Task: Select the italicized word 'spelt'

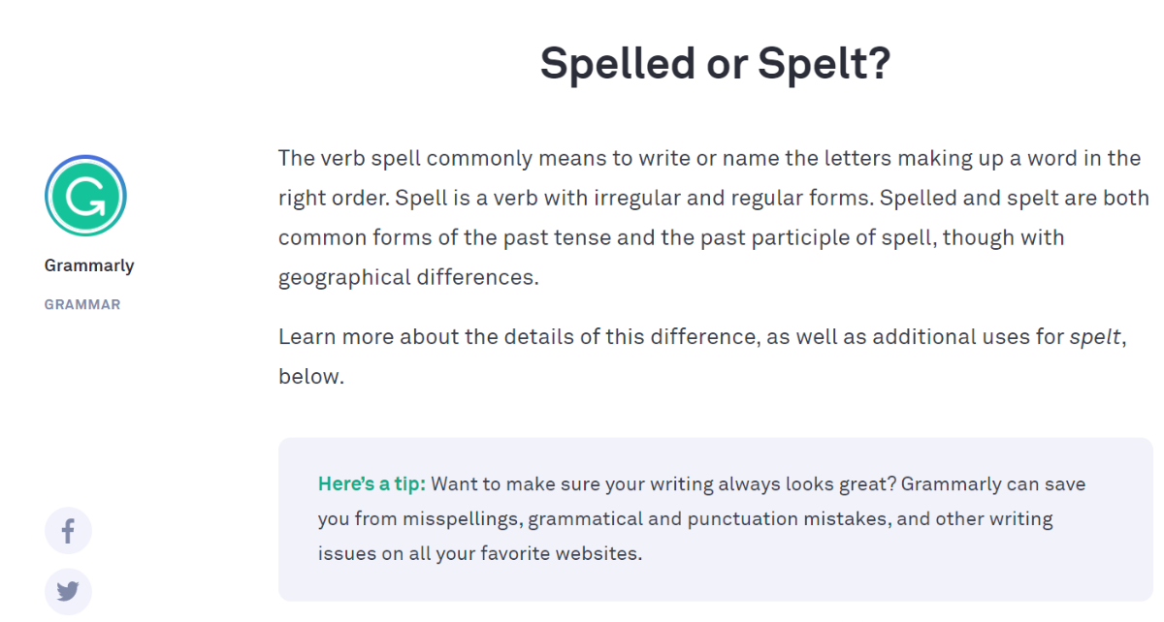Action: pyautogui.click(x=1096, y=336)
